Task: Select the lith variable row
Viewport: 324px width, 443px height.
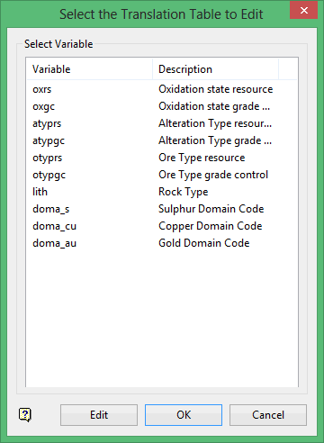Action: [x=162, y=192]
